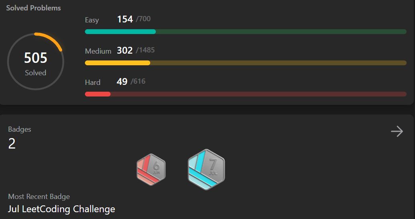Open Jul LeetCoding Challenge badge text
The image size is (415, 219).
(61, 209)
